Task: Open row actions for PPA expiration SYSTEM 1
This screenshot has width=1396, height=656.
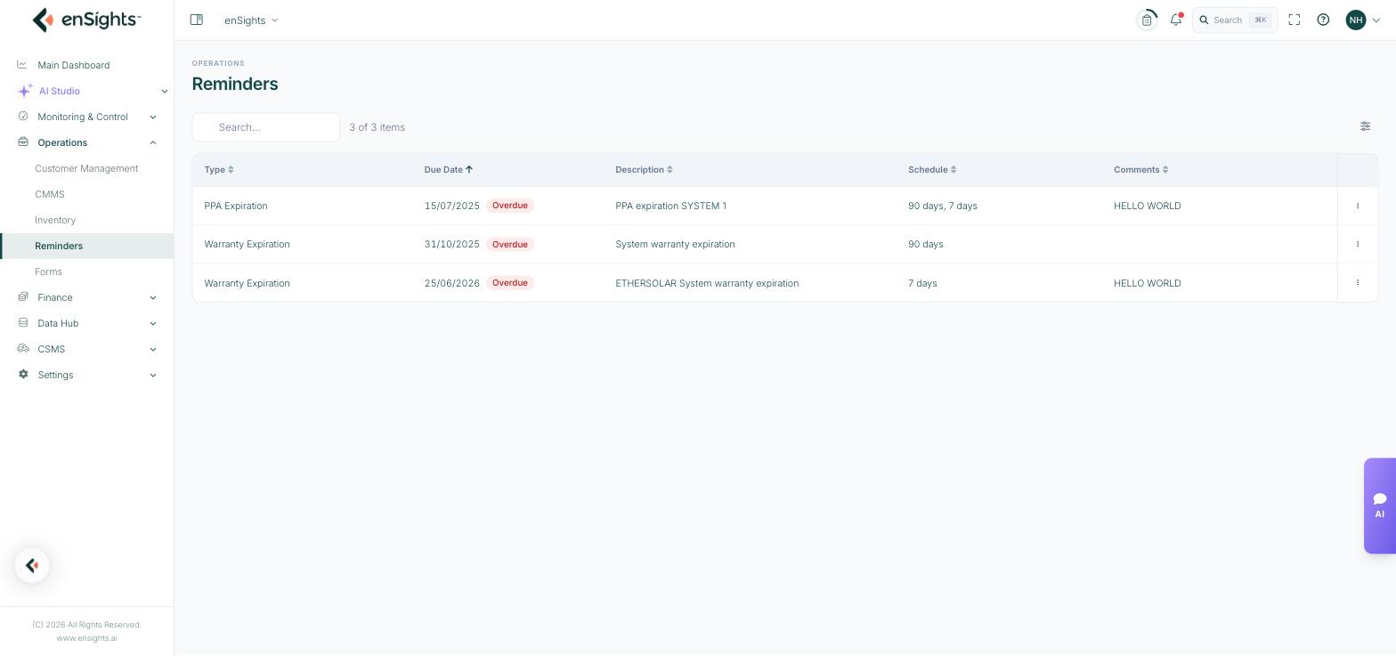Action: click(x=1358, y=206)
